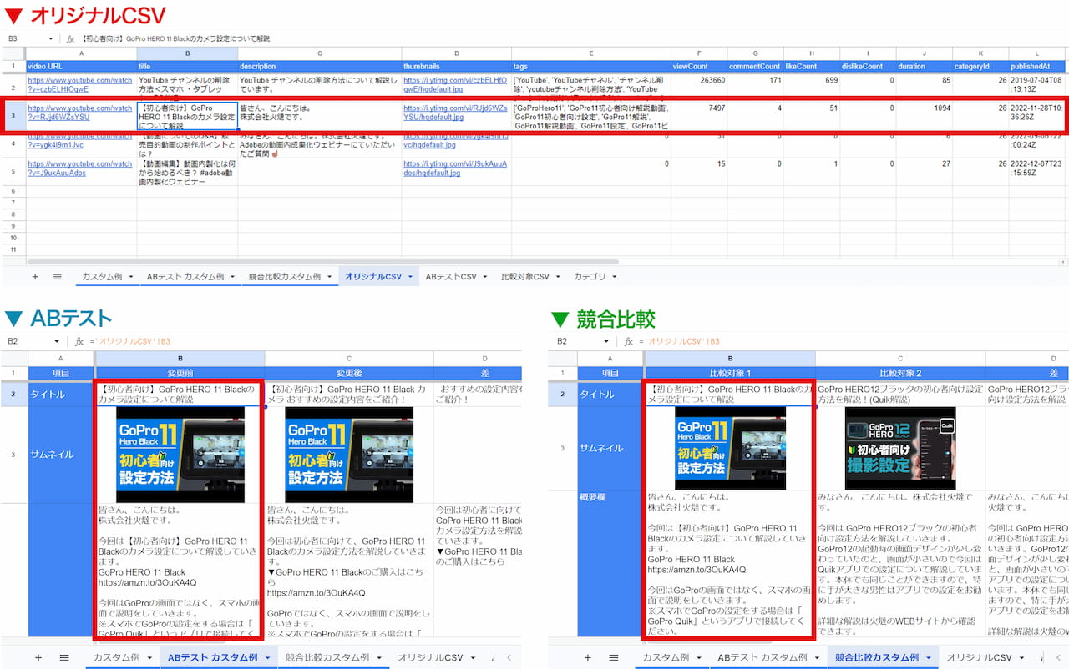Click the 比較対象 1 GoPro 11 thumbnail in the 競合比較 sheet
The height and width of the screenshot is (669, 1069).
click(730, 449)
